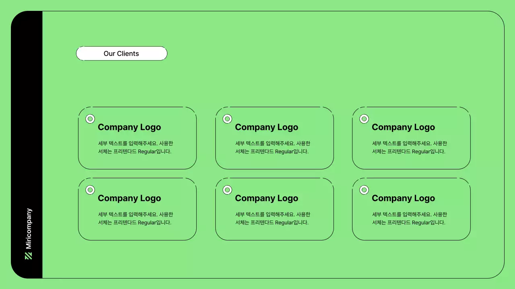
Task: Click the circle icon on top-right Company Logo card
Action: pyautogui.click(x=364, y=119)
